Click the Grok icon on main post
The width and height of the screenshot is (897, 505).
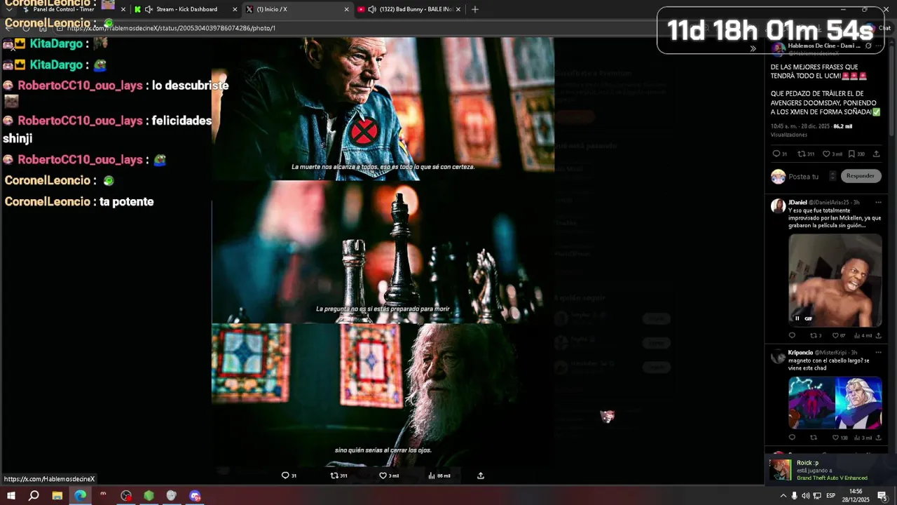point(868,46)
